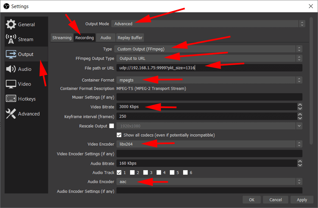
Task: Open General settings label
Action: tap(26, 24)
